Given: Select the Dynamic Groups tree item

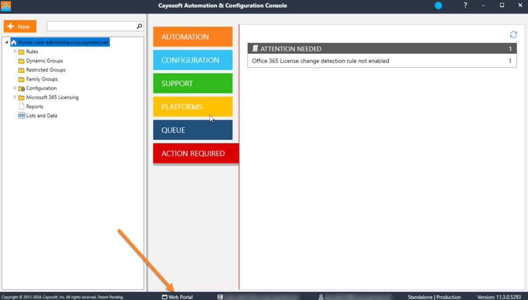Looking at the screenshot, I should [45, 61].
